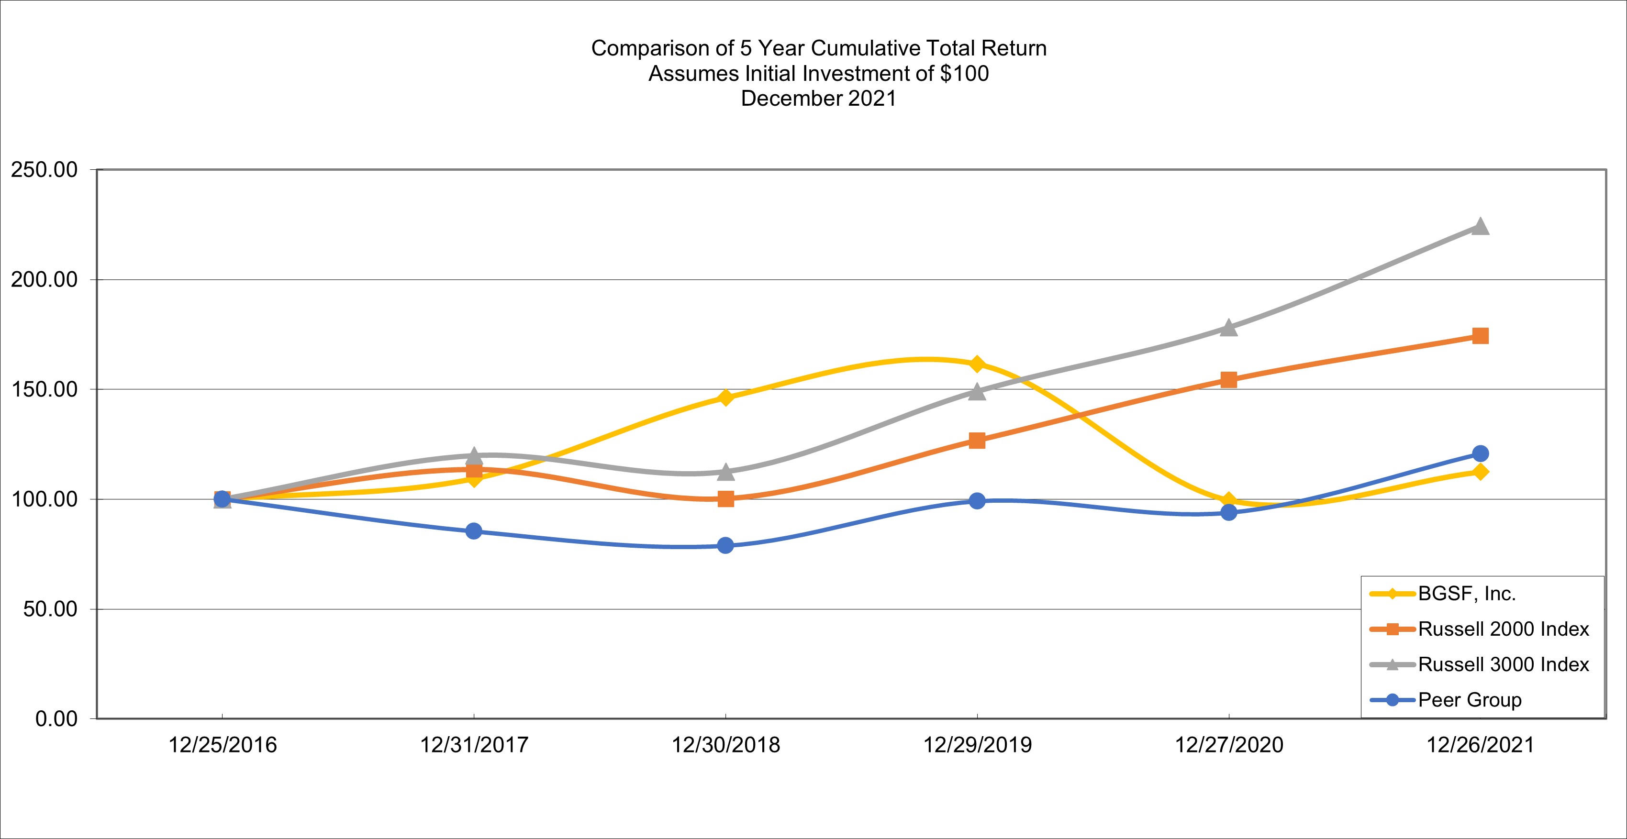Screen dimensions: 1627x839
Task: Click the 12/25/2016 x-axis label
Action: (x=223, y=746)
